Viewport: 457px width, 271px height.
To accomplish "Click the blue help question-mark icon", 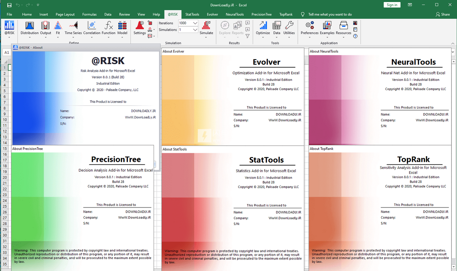I will pyautogui.click(x=355, y=36).
